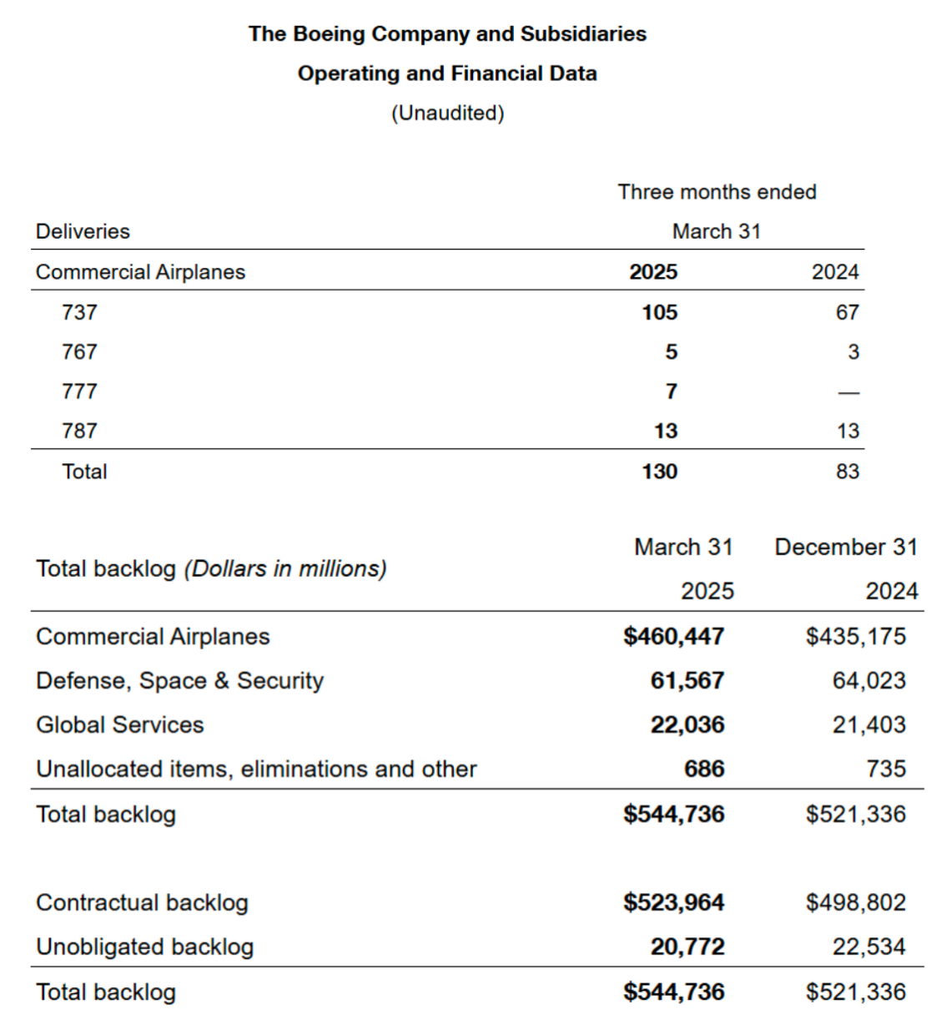941x1030 pixels.
Task: Click the title The Boeing Company and Subsidiaries
Action: click(x=447, y=34)
